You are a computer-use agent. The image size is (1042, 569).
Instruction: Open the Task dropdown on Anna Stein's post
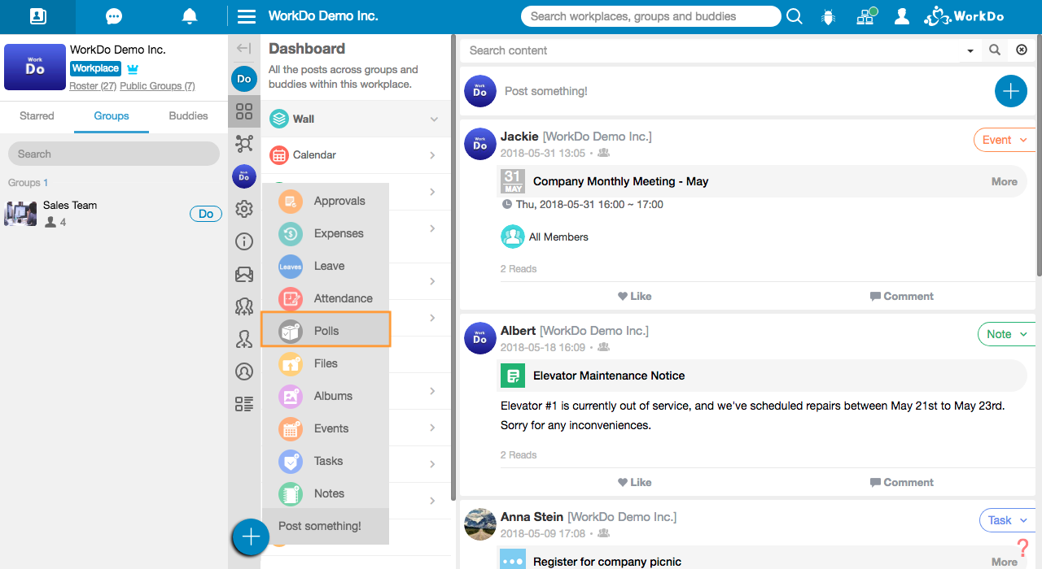1007,520
